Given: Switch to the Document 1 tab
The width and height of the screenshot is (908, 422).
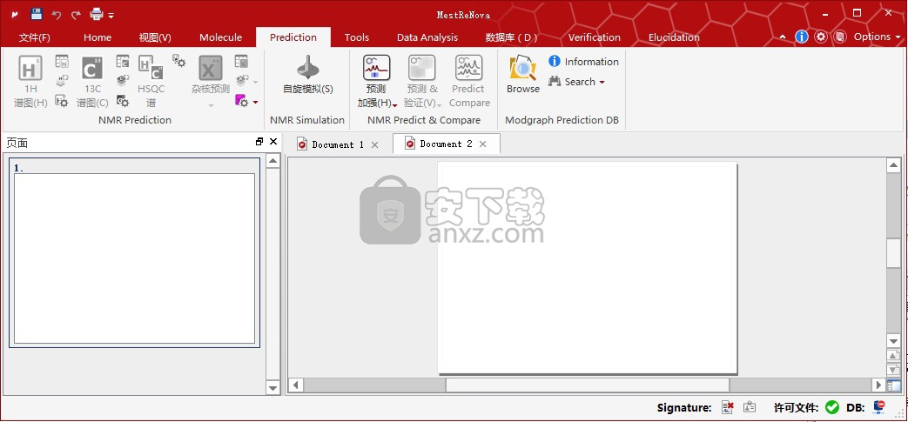Looking at the screenshot, I should pos(338,144).
